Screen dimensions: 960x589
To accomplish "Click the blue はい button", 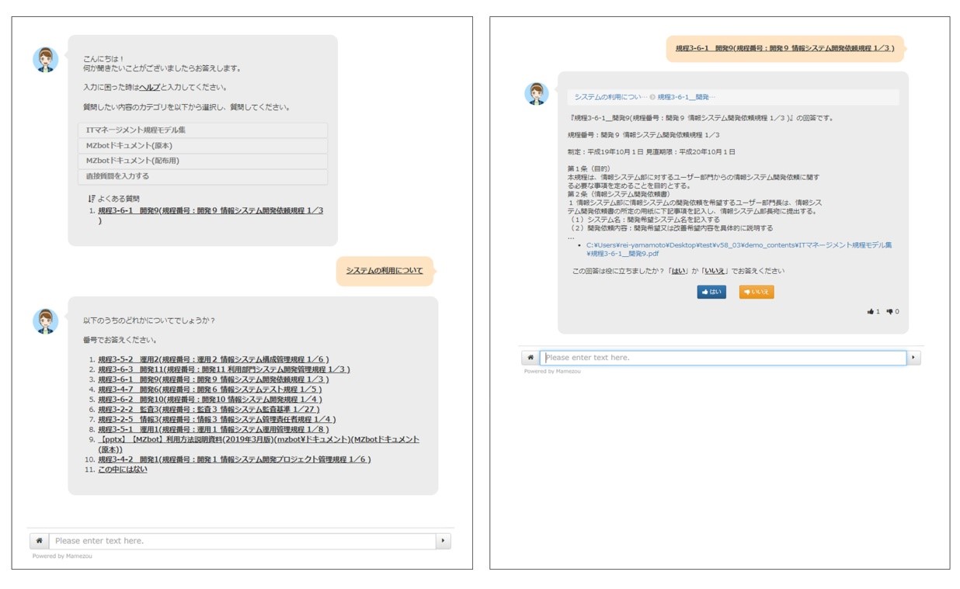I will click(x=711, y=293).
